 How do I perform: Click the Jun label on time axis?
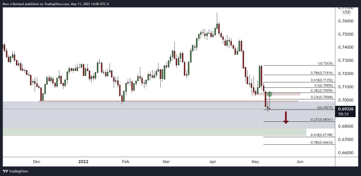[300, 162]
